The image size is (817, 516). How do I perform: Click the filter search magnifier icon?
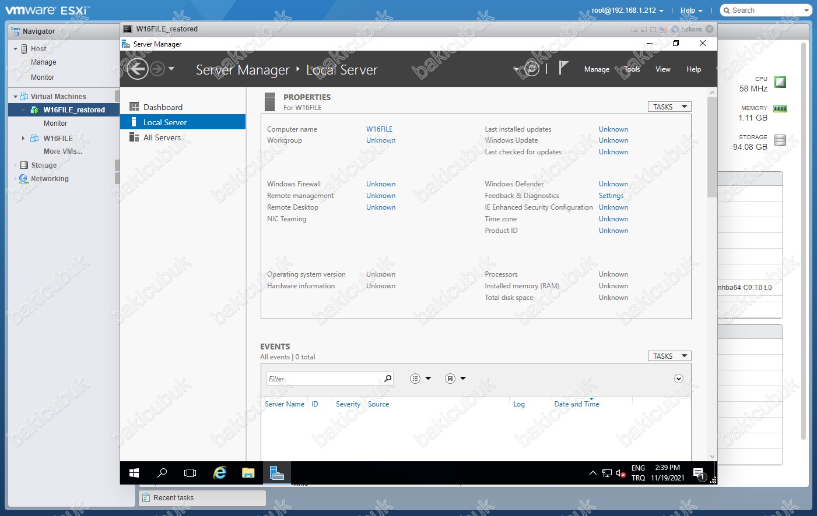coord(388,379)
